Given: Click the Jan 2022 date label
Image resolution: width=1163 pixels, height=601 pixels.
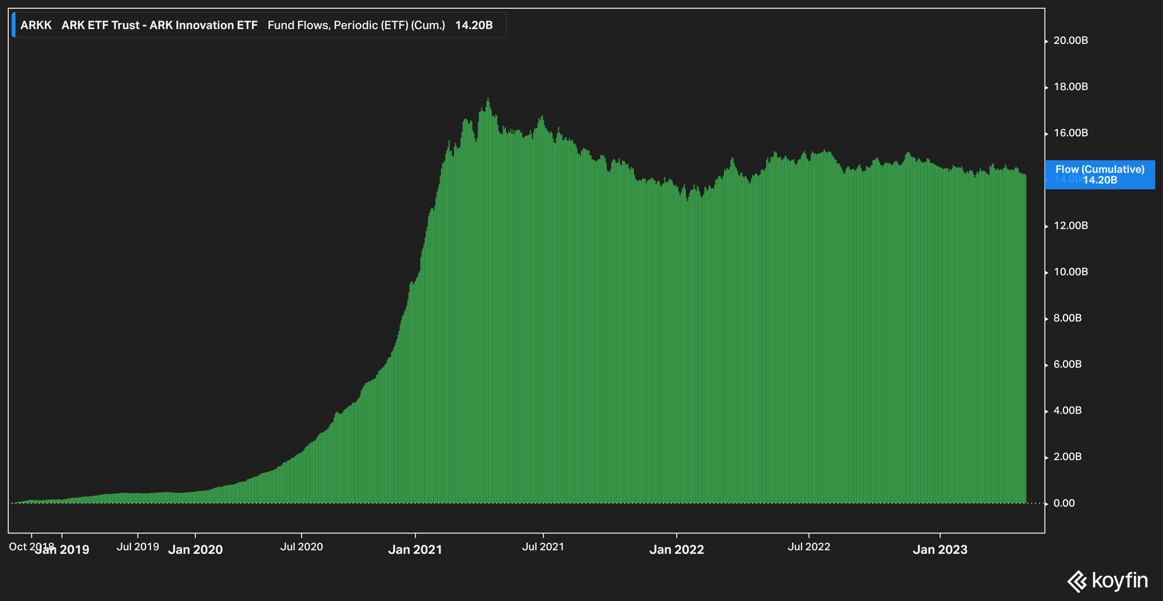Looking at the screenshot, I should [x=676, y=550].
